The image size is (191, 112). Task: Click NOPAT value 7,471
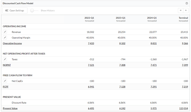coord(154,65)
